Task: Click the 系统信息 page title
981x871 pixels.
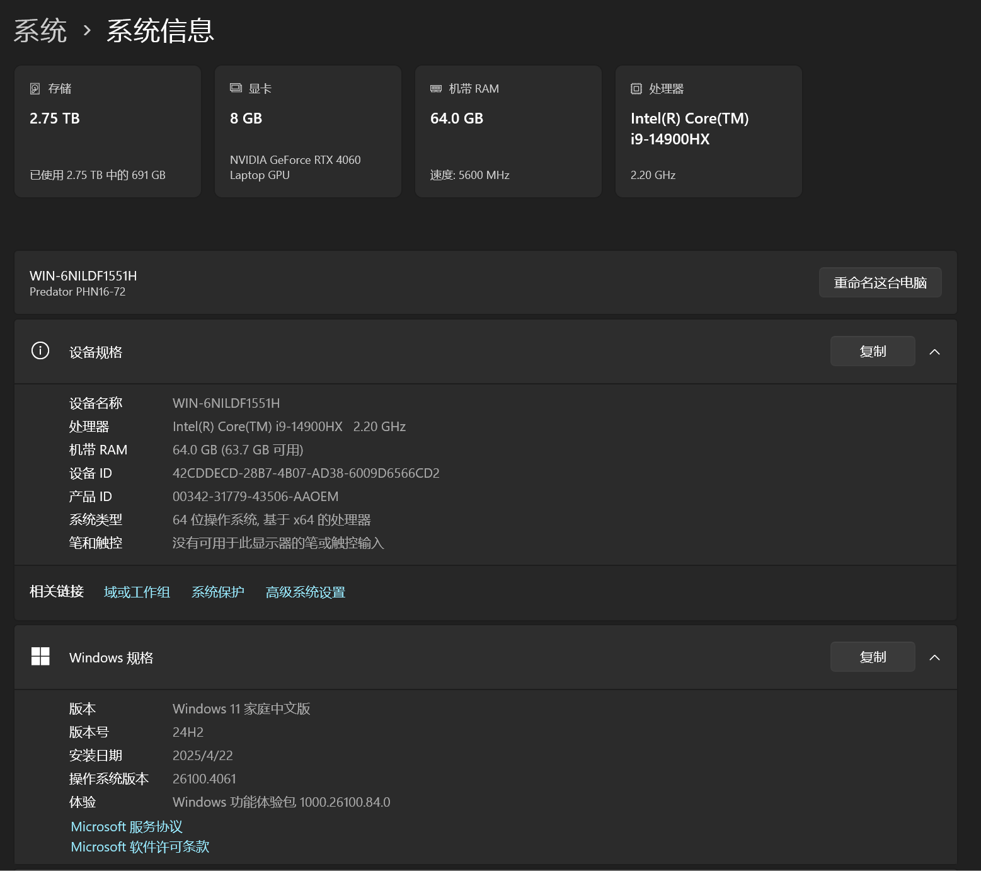Action: [x=160, y=30]
